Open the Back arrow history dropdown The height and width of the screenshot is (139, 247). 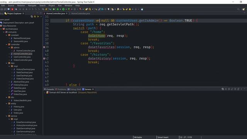[133, 9]
